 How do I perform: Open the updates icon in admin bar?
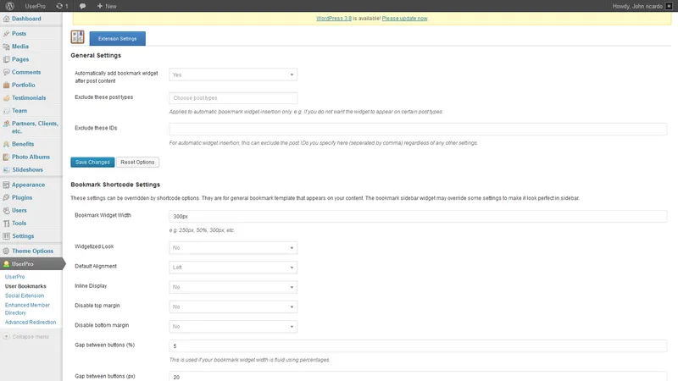59,6
